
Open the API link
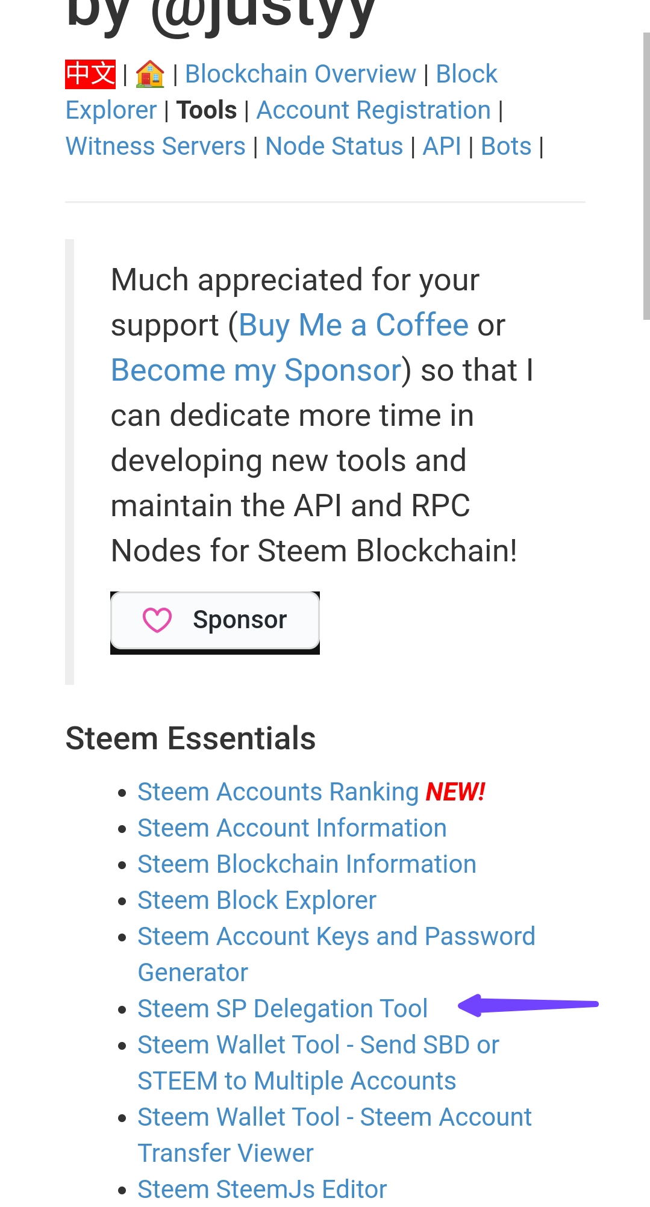click(442, 146)
